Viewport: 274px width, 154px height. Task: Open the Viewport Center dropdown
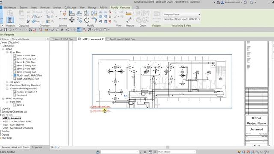tap(182, 14)
